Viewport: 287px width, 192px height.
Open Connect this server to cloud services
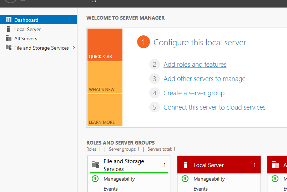214,107
